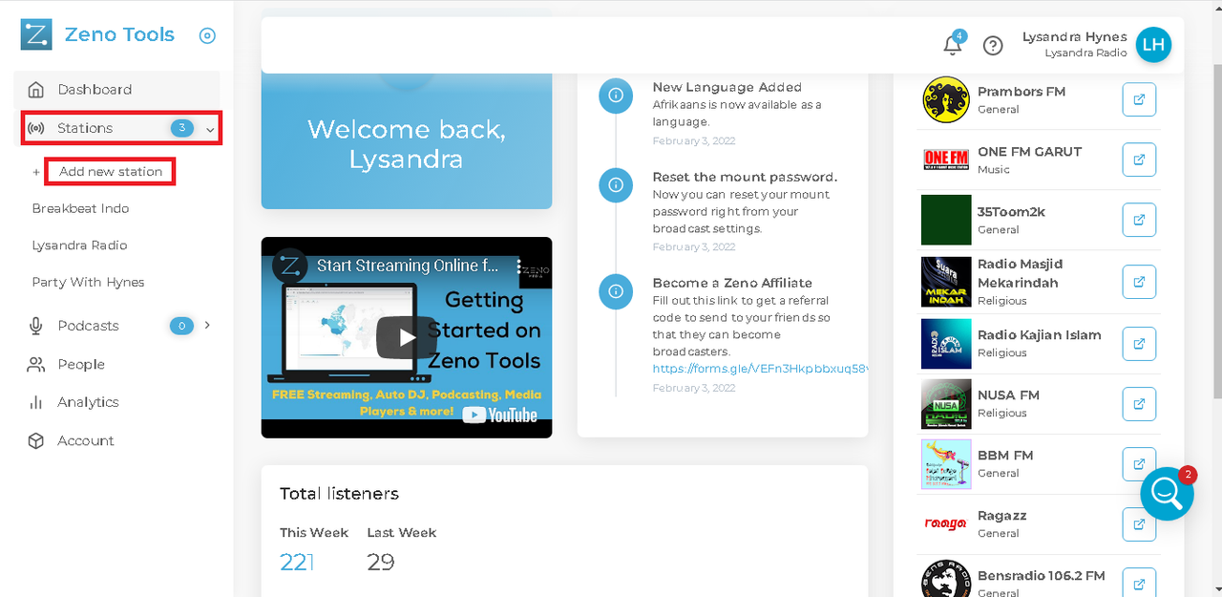This screenshot has height=597, width=1222.
Task: Open the Podcasts menu item
Action: tap(117, 326)
